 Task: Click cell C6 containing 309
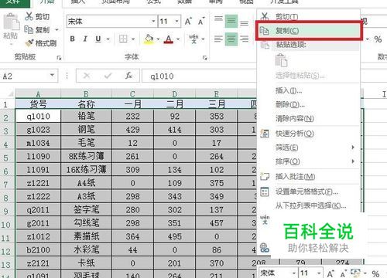pyautogui.click(x=132, y=169)
